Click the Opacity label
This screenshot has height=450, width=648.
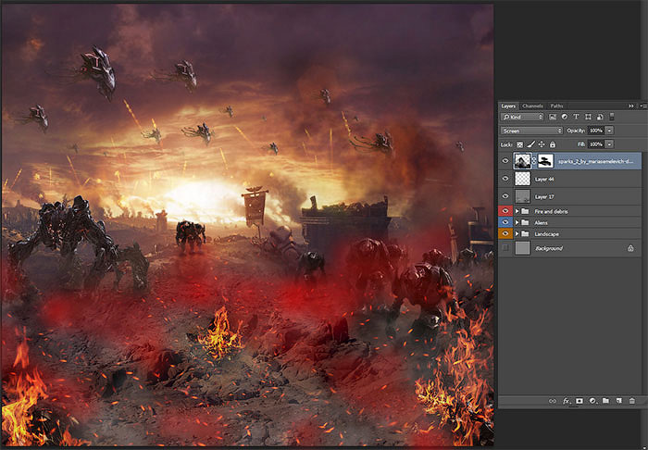[x=576, y=131]
